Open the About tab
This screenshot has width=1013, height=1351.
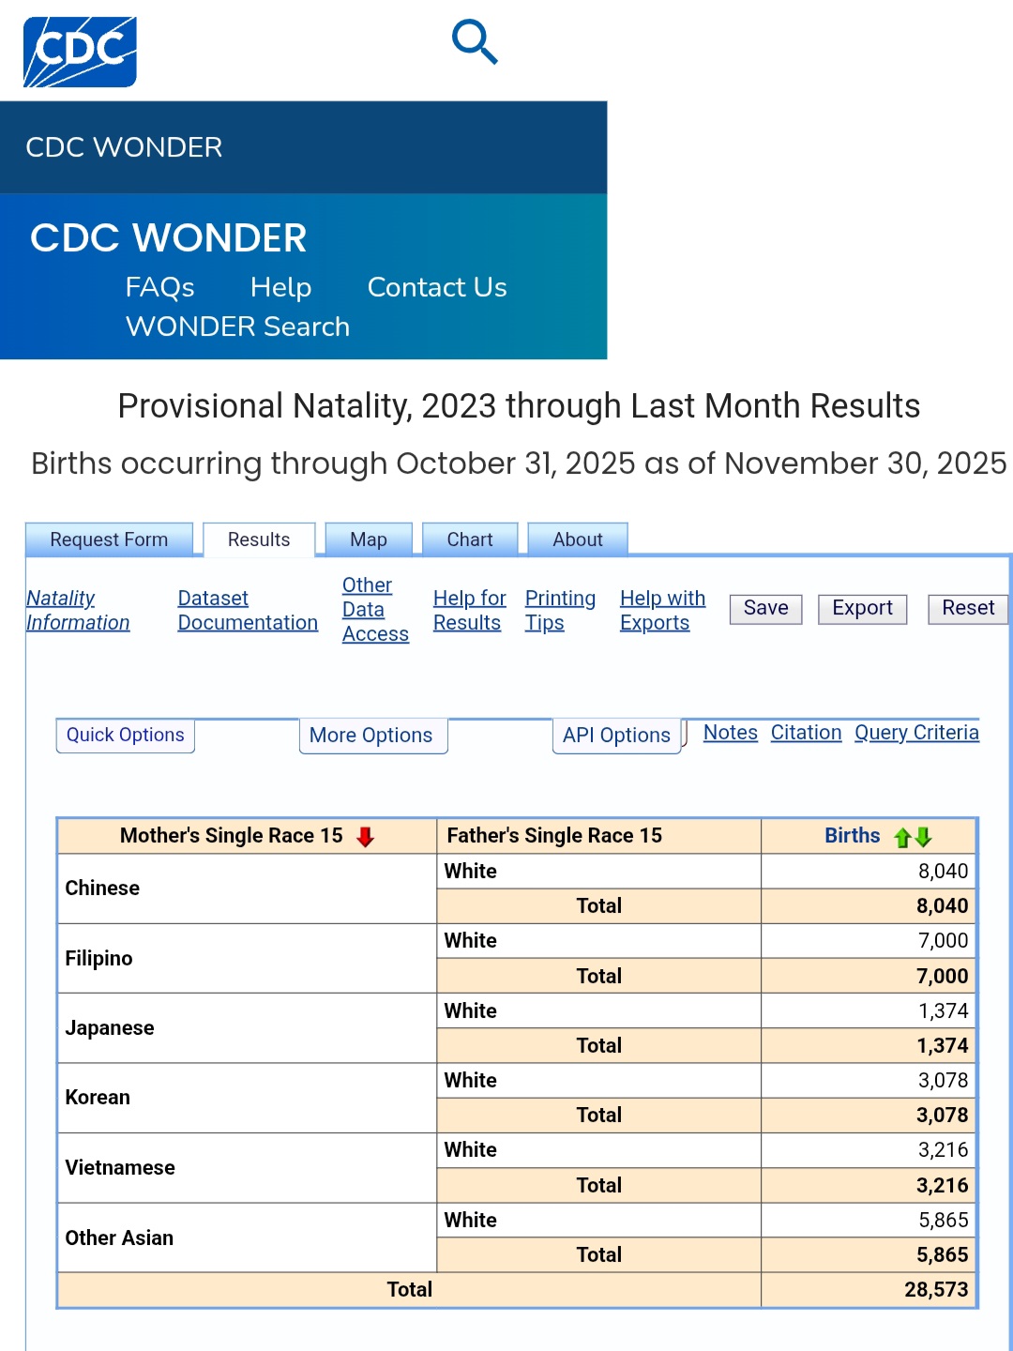578,539
